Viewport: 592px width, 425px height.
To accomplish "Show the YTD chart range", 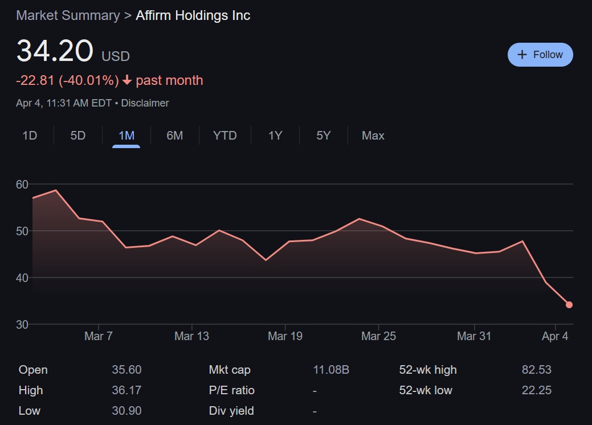I will click(224, 136).
